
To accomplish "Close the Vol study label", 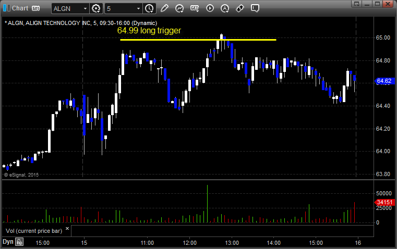I will (67, 229).
